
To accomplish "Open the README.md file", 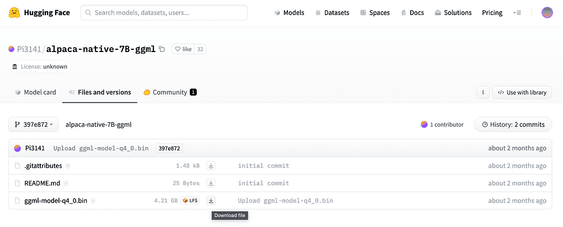I will click(42, 183).
